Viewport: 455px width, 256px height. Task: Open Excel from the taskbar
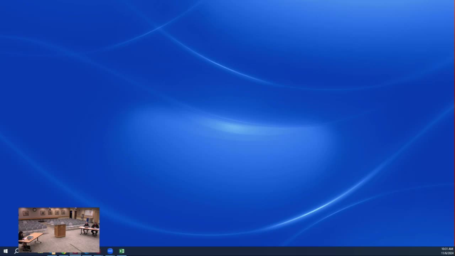click(122, 251)
